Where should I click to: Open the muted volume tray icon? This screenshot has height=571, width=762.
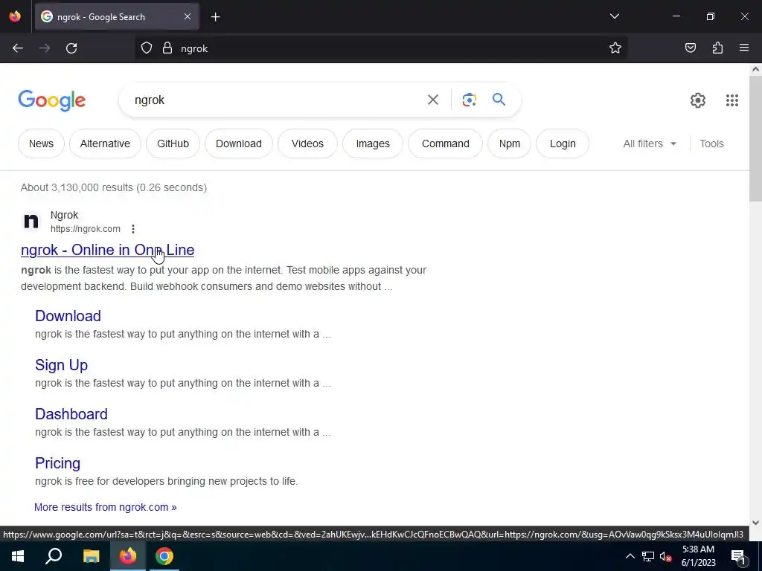point(665,556)
